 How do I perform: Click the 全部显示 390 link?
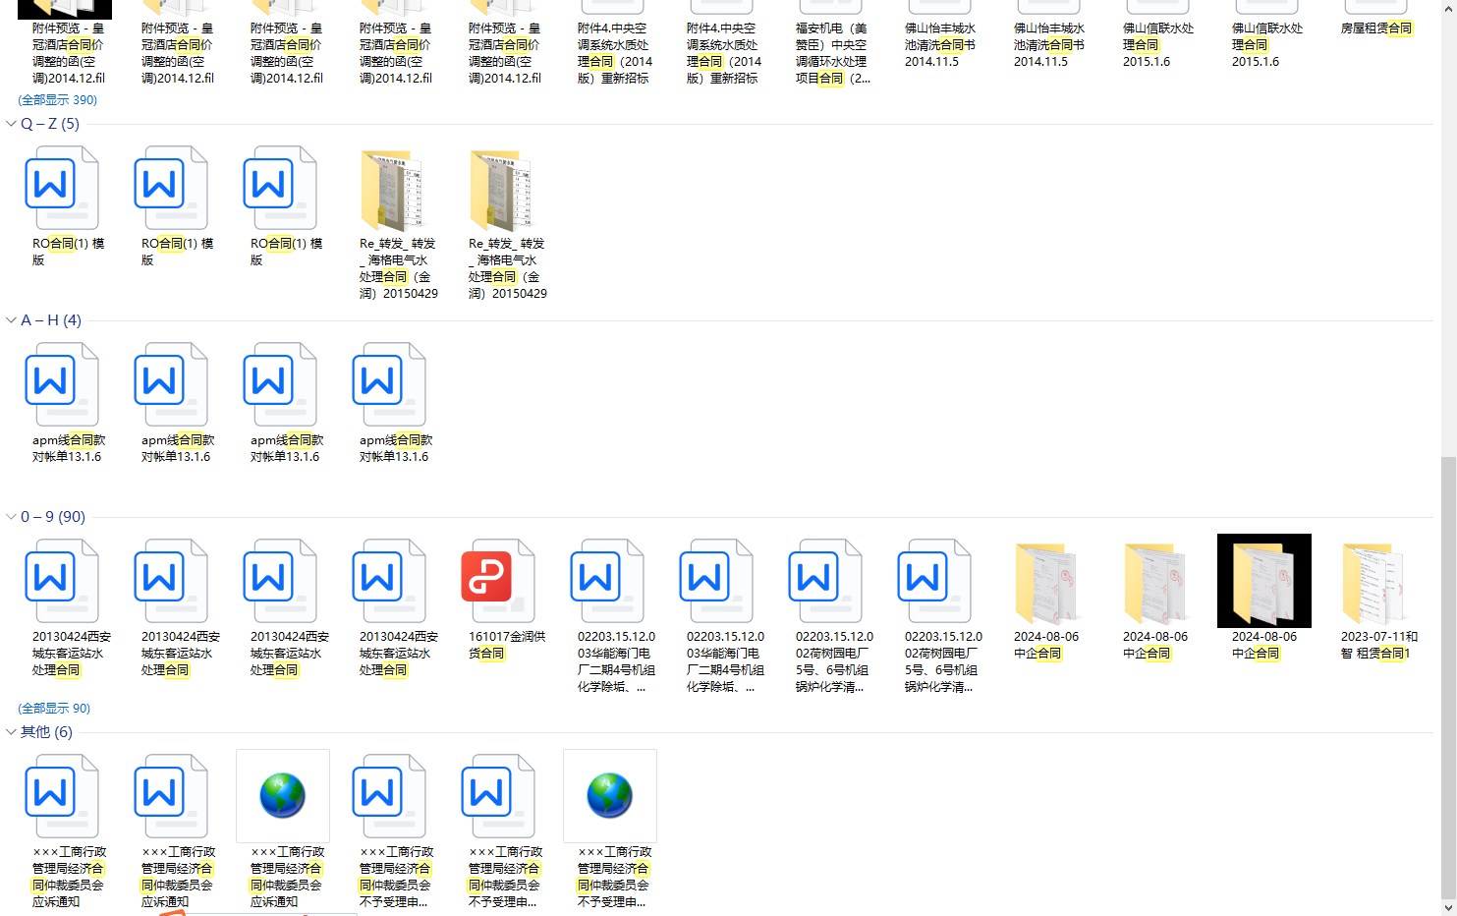(57, 100)
